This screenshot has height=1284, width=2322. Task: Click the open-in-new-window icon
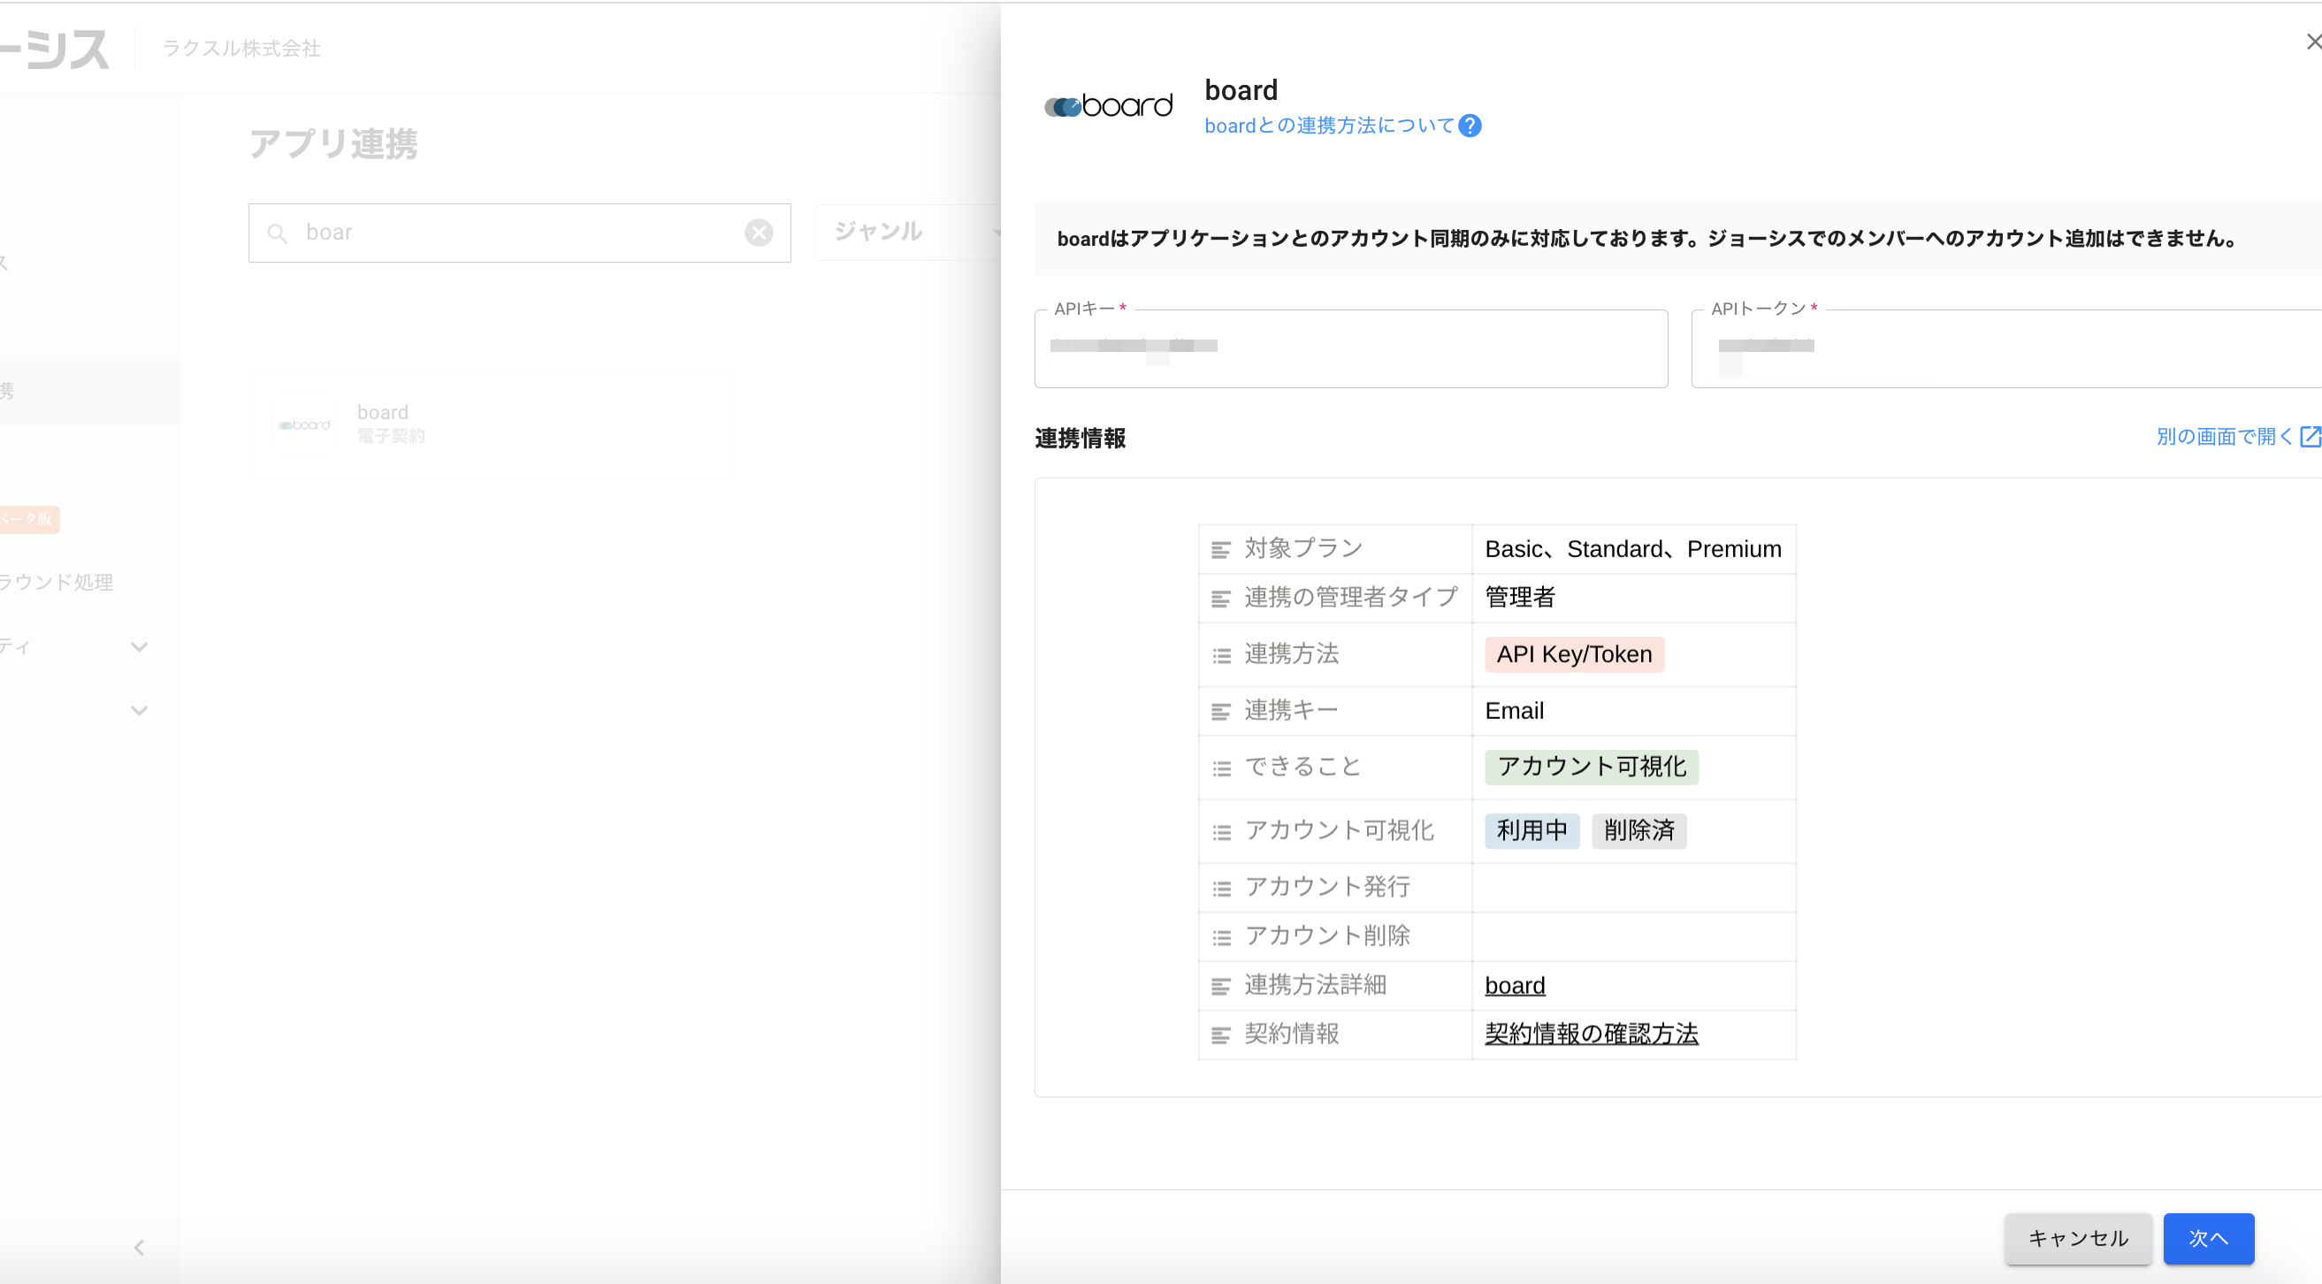(2310, 437)
